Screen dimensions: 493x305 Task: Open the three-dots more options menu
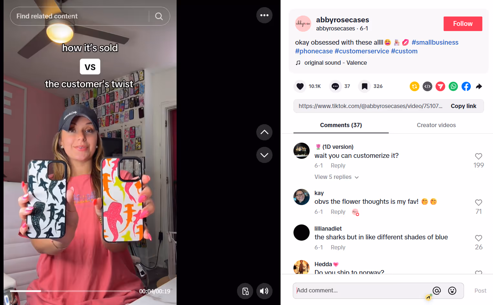click(x=264, y=15)
